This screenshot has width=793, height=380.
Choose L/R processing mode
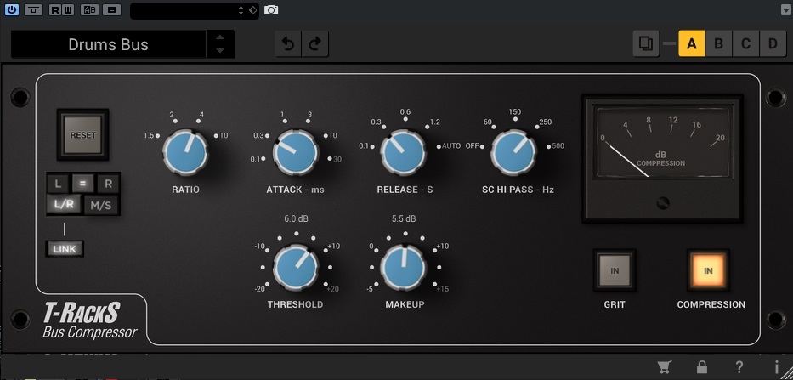click(x=65, y=205)
